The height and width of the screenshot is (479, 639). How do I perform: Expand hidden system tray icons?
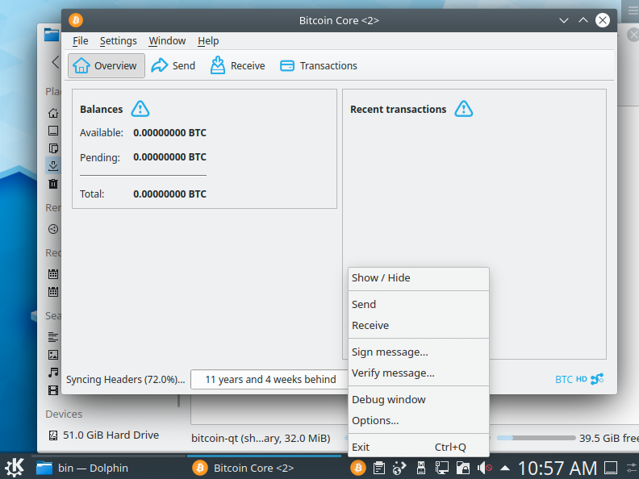click(505, 468)
